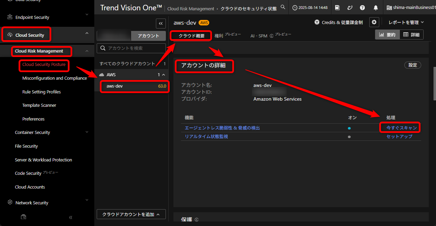The height and width of the screenshot is (226, 436).
Task: Click the 設定 button in account details
Action: point(413,65)
